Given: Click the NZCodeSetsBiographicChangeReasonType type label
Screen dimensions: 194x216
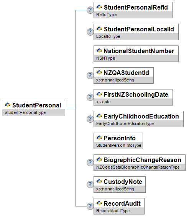Looking at the screenshot, I should point(138,167).
